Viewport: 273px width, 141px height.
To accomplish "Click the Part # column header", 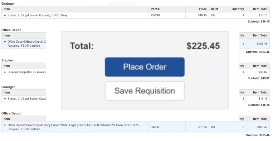I will coord(154,9).
